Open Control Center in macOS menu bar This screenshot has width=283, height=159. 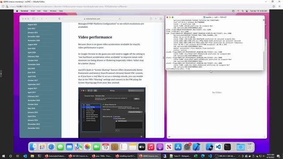[x=247, y=11]
